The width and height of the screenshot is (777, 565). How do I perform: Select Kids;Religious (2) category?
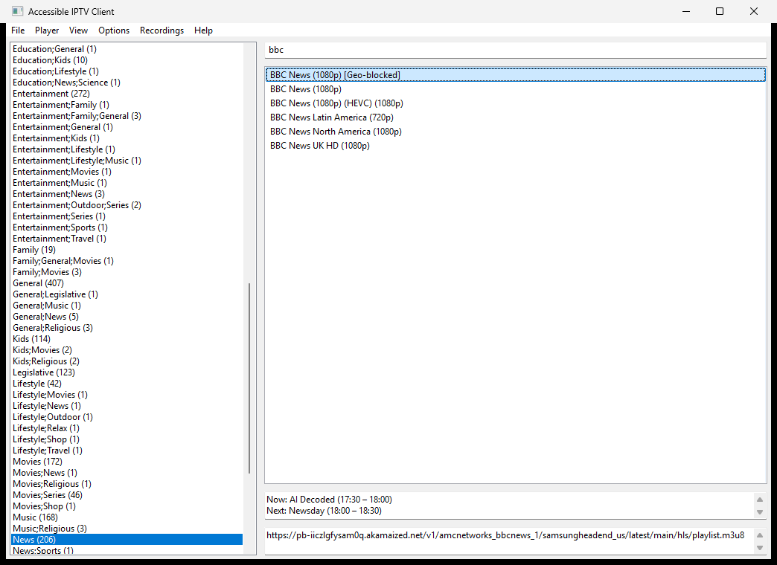click(127, 361)
